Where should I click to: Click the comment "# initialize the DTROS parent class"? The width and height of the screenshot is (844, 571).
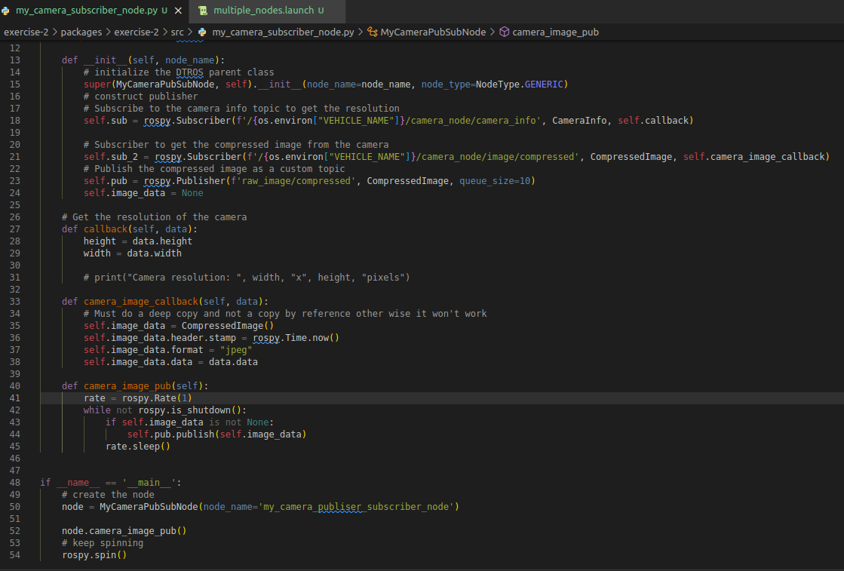[179, 72]
